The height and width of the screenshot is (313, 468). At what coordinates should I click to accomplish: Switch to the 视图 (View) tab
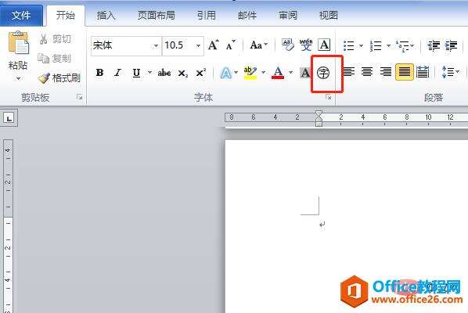click(x=329, y=15)
